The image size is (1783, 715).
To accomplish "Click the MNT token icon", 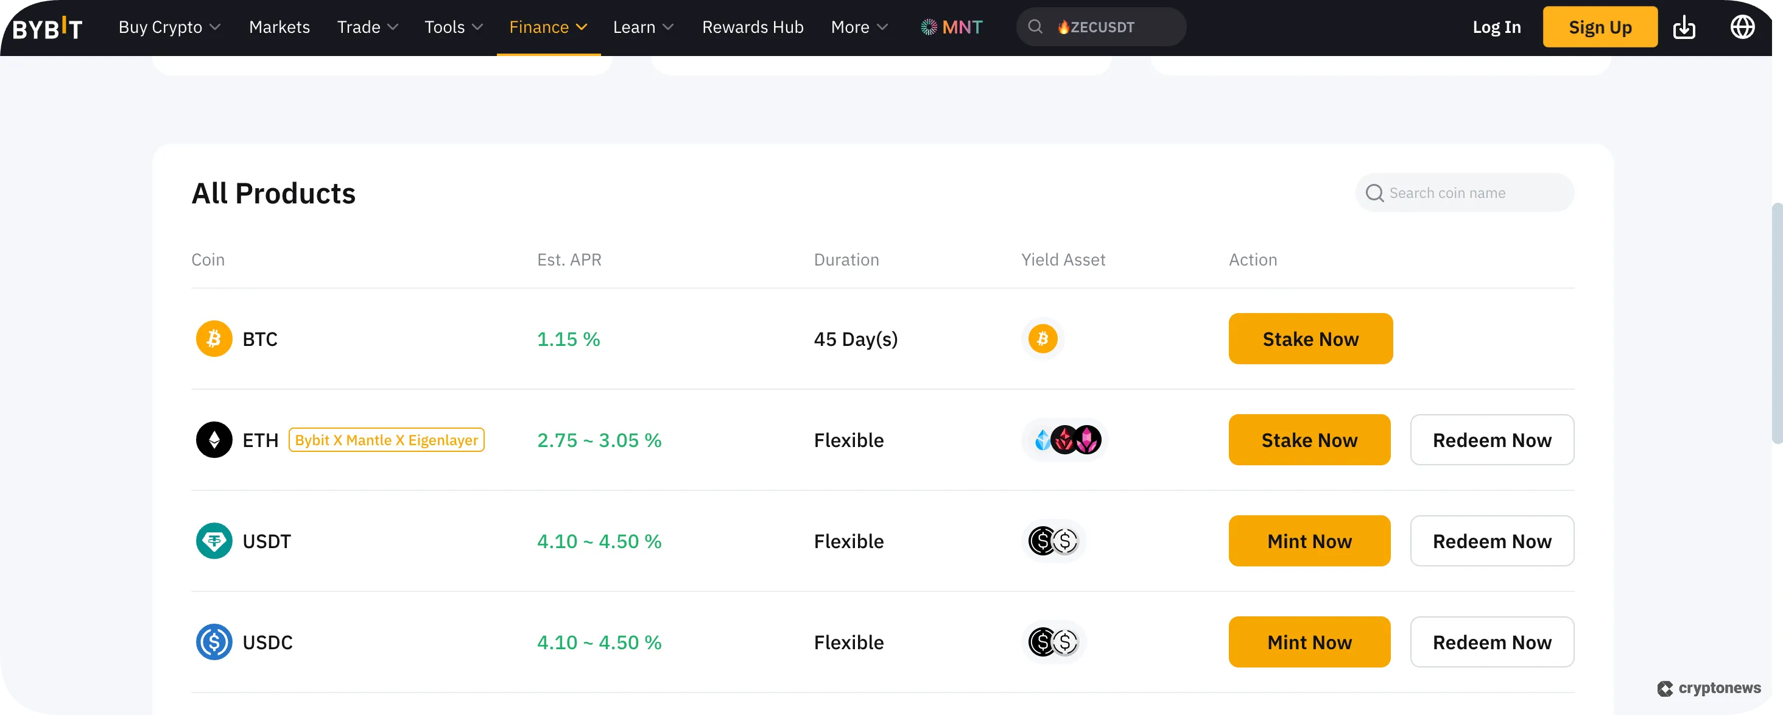I will pos(928,26).
